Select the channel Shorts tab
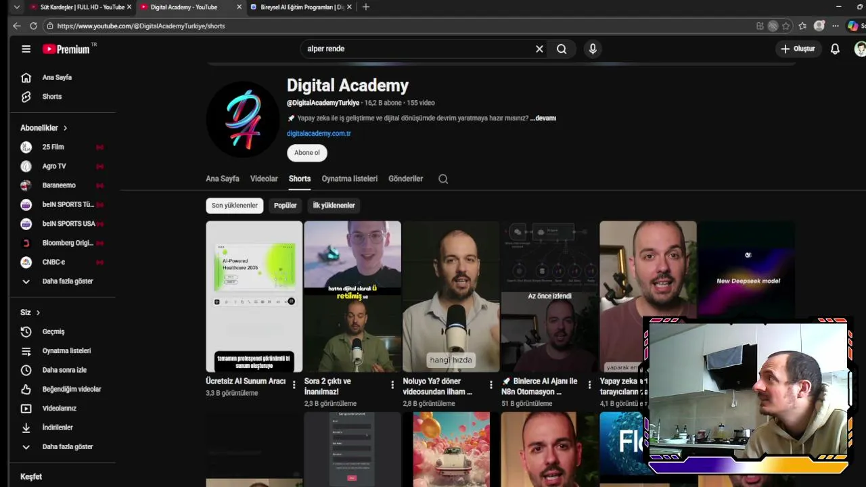866x487 pixels. pos(300,179)
